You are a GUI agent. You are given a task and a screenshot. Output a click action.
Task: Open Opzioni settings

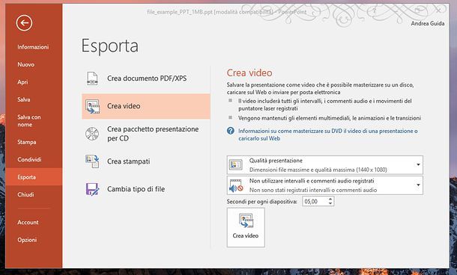[27, 240]
